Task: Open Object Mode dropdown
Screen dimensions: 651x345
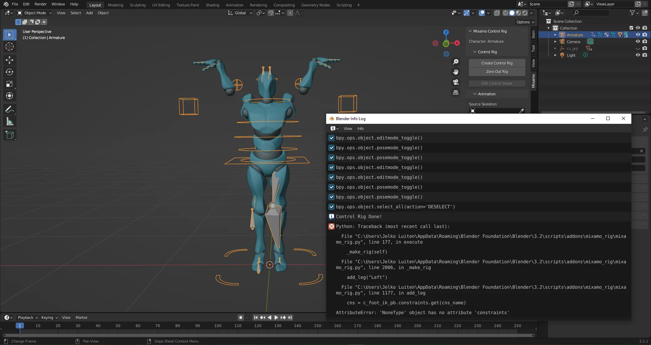Action: point(35,13)
